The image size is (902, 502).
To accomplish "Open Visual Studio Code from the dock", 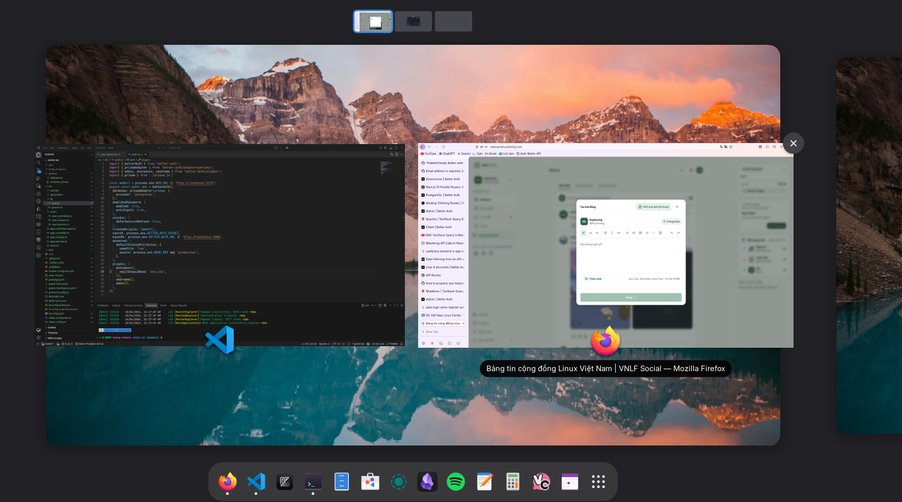I will [x=256, y=481].
